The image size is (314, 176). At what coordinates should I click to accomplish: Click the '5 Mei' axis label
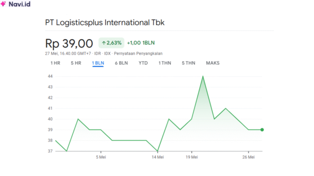pyautogui.click(x=101, y=157)
